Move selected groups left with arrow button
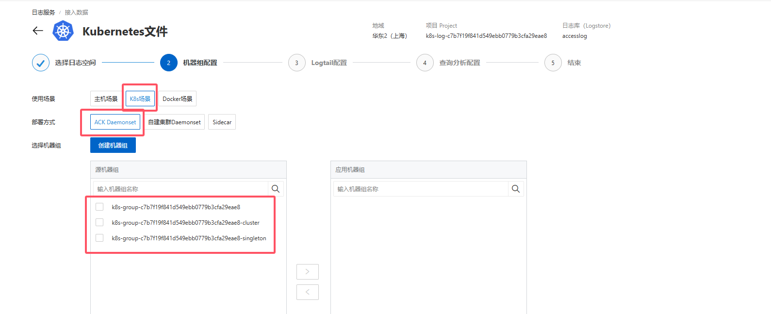 tap(308, 292)
